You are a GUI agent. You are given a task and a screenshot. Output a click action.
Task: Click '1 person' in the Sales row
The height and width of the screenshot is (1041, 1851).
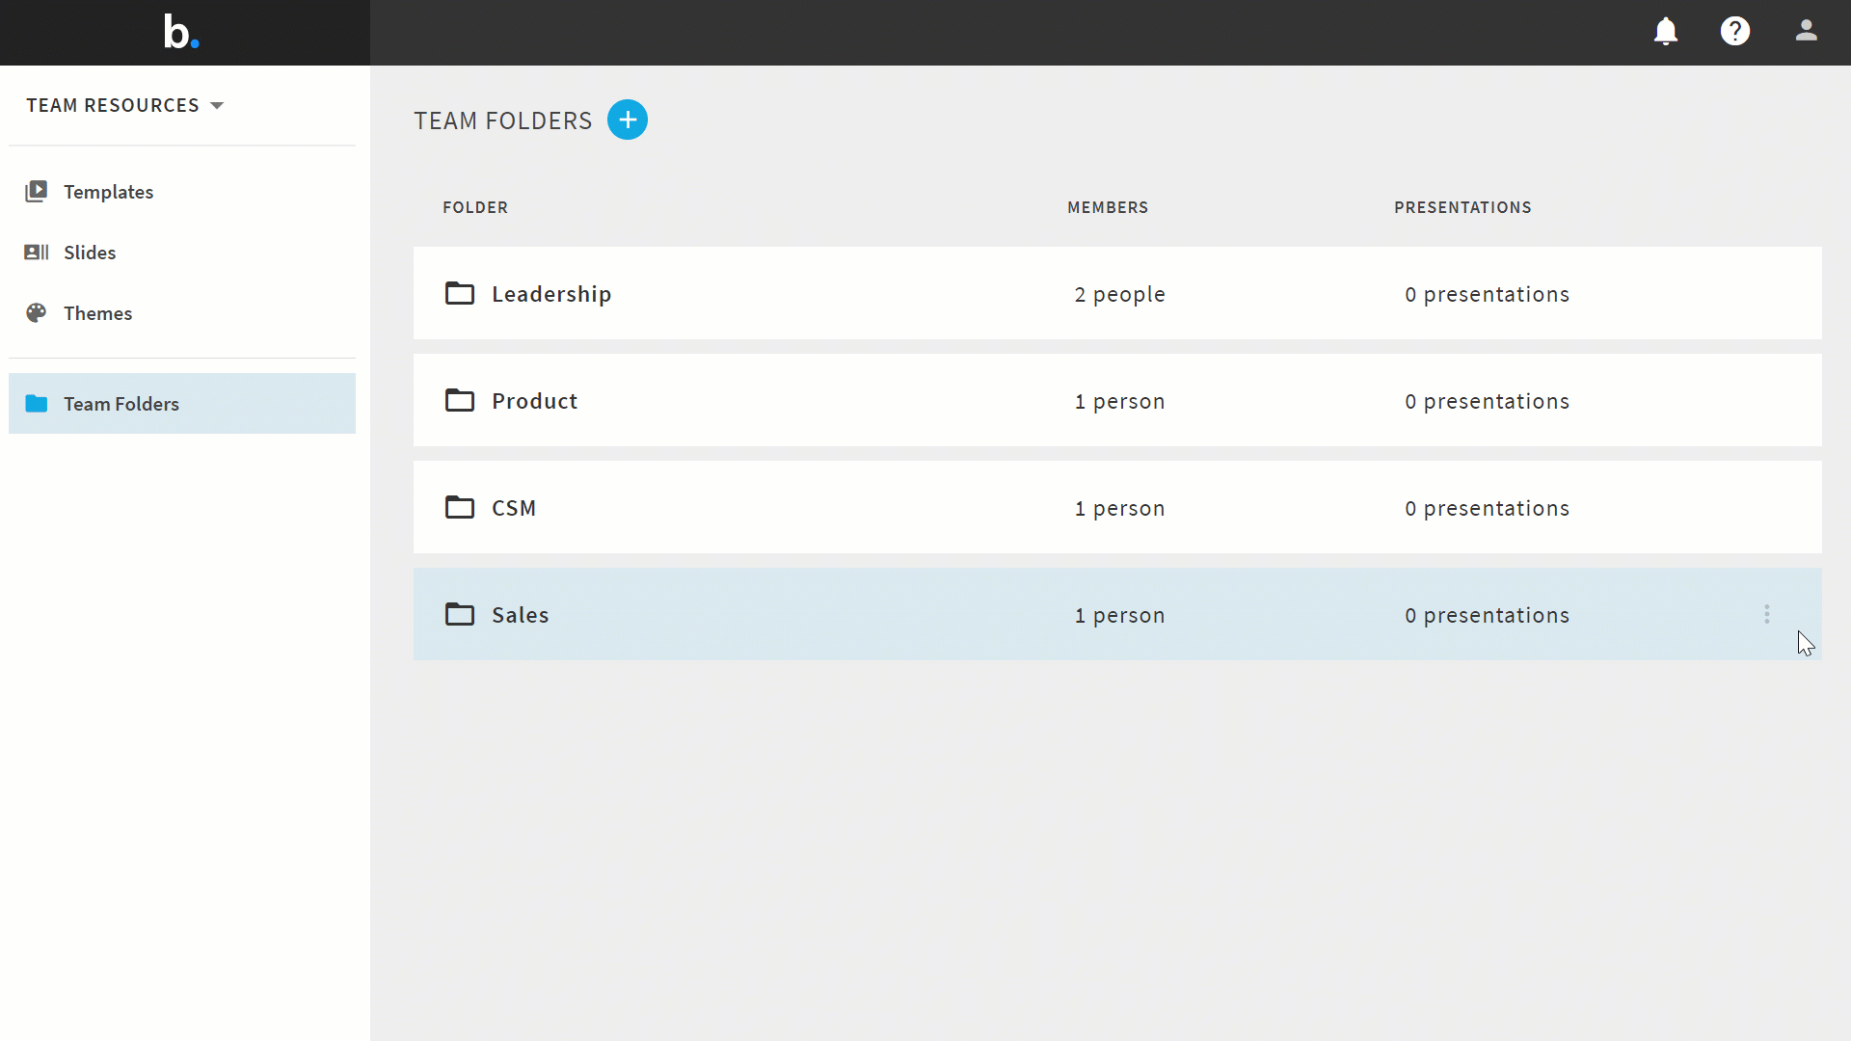[x=1120, y=615]
